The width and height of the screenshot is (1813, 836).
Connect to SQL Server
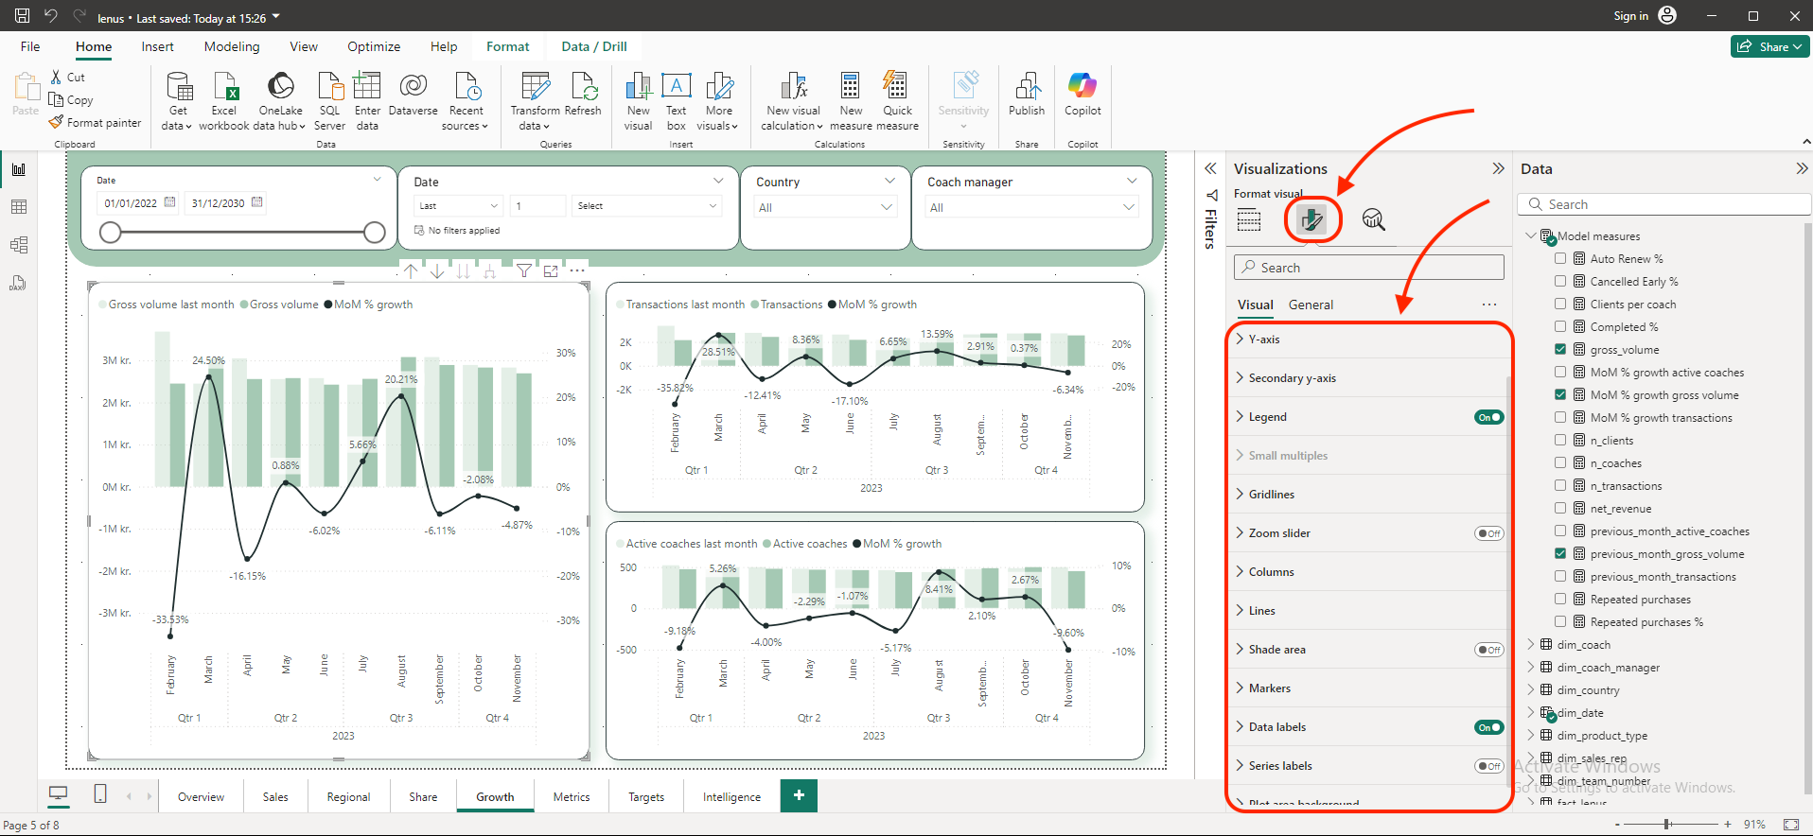tap(329, 101)
